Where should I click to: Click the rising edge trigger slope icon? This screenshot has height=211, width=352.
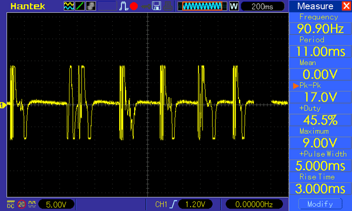tap(173, 204)
